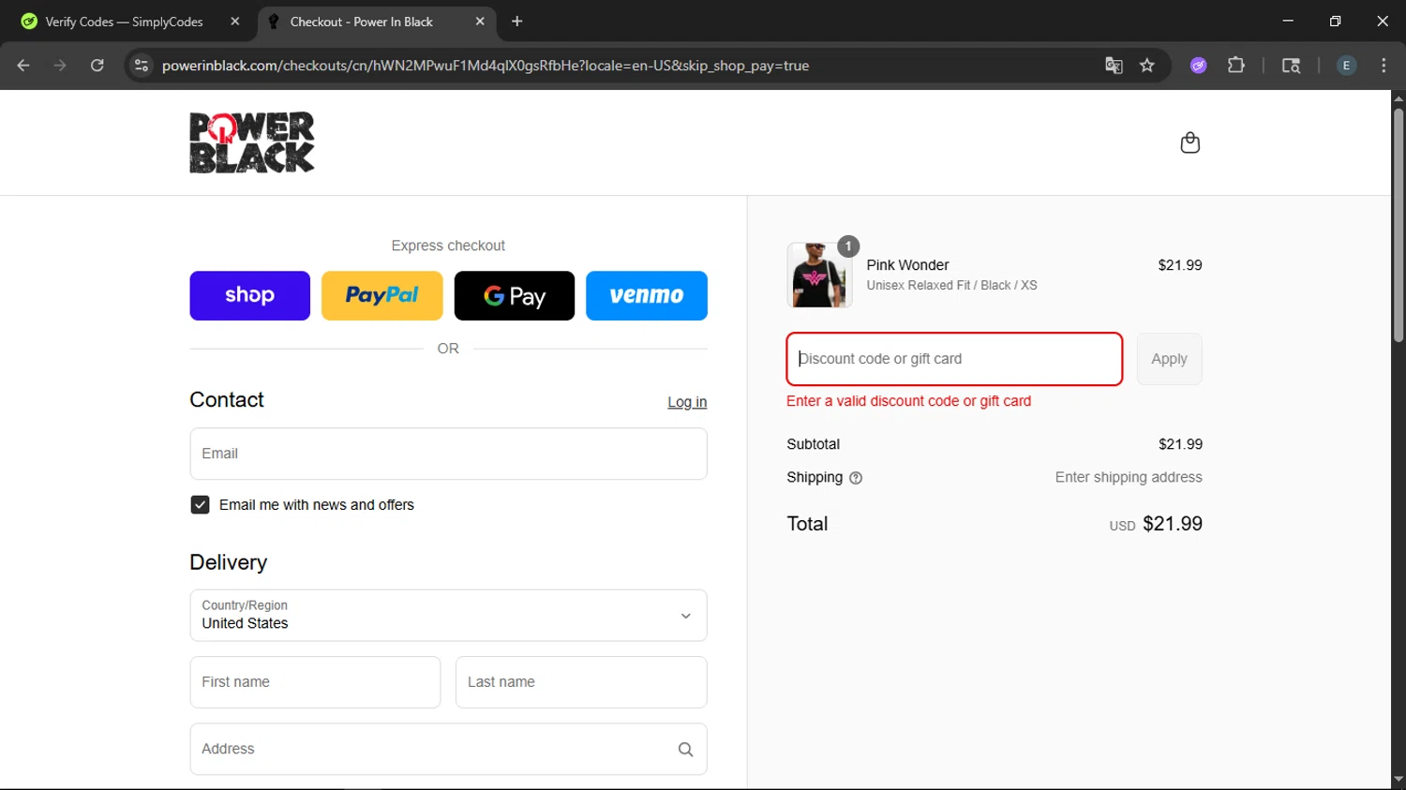Click the invalid discount code error message

[x=908, y=401]
